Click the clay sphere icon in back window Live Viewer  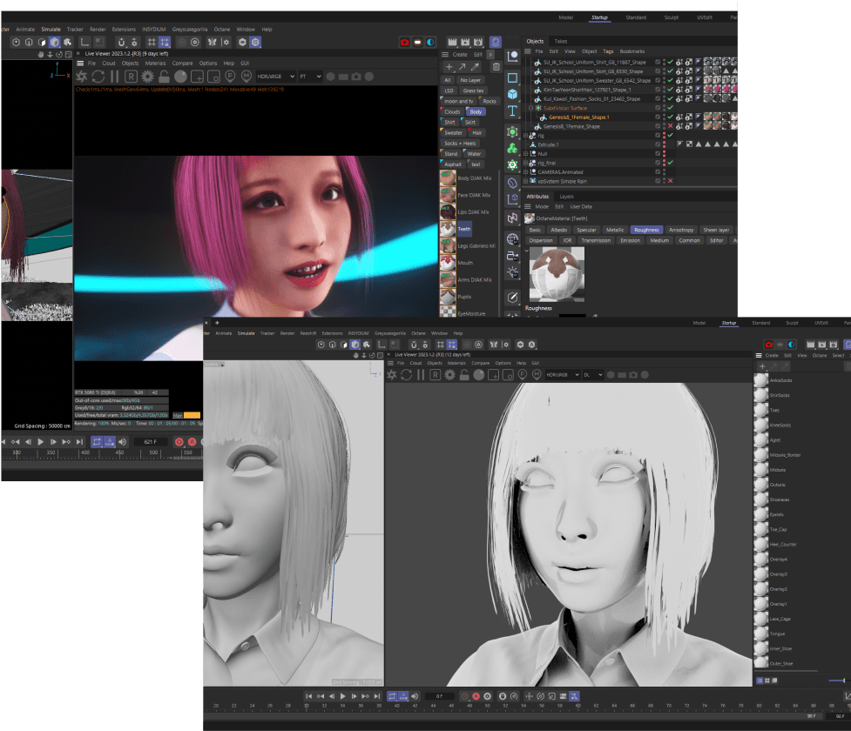180,77
